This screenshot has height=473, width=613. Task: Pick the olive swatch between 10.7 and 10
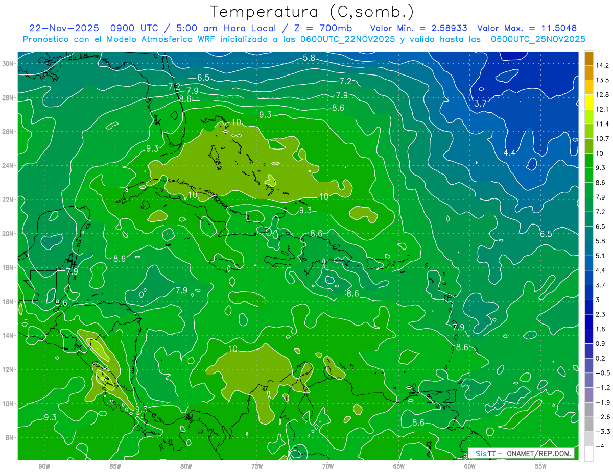589,146
